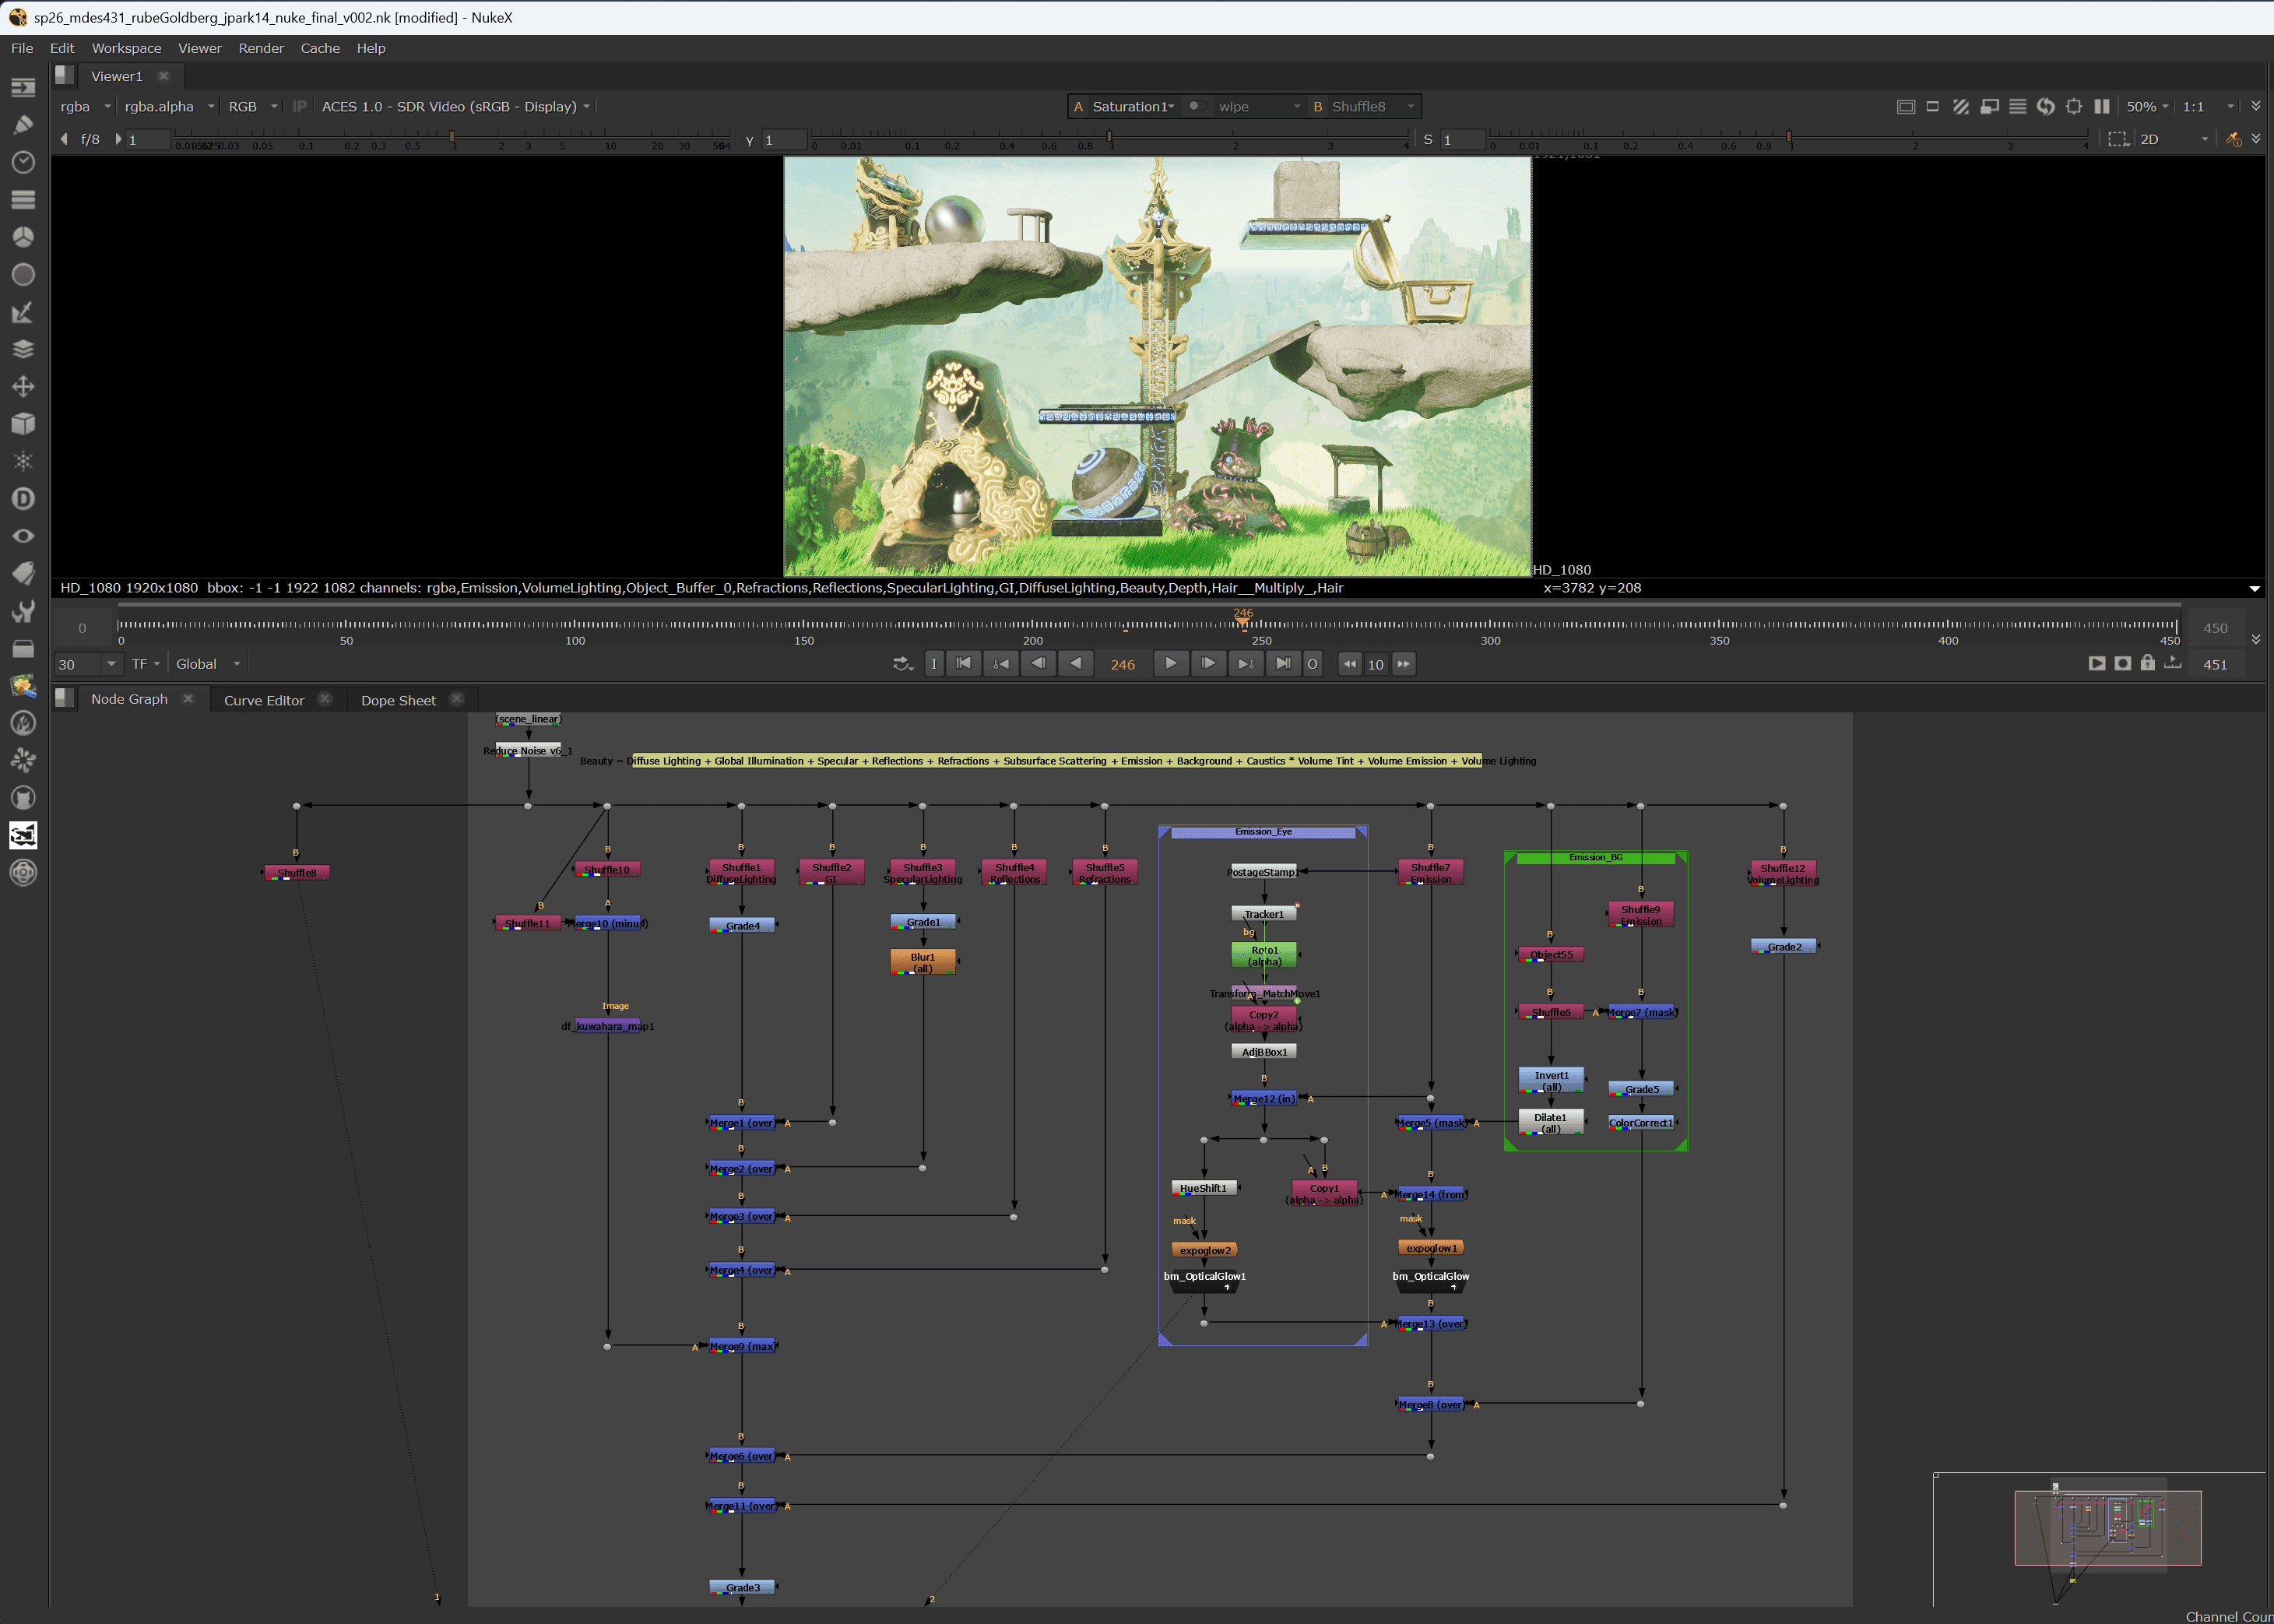Click the 3D cube toolbar icon
2274x1624 pixels.
tap(22, 424)
